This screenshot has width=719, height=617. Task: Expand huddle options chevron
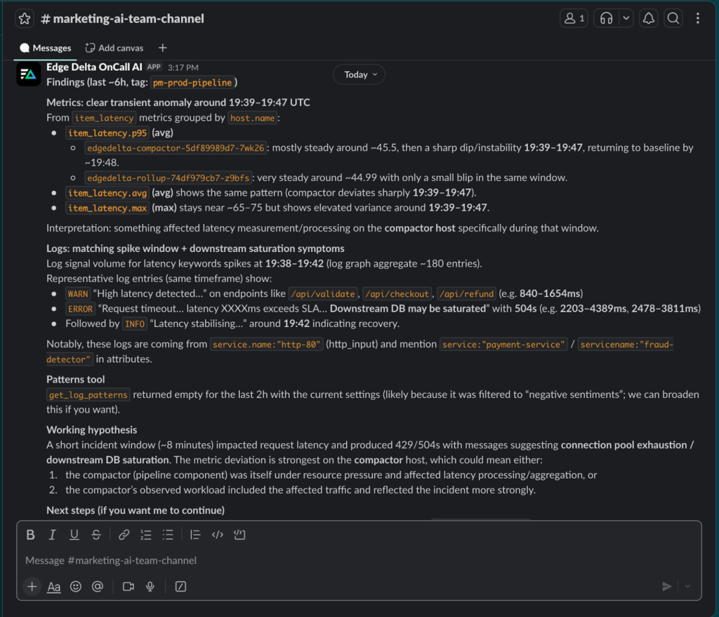(x=626, y=19)
